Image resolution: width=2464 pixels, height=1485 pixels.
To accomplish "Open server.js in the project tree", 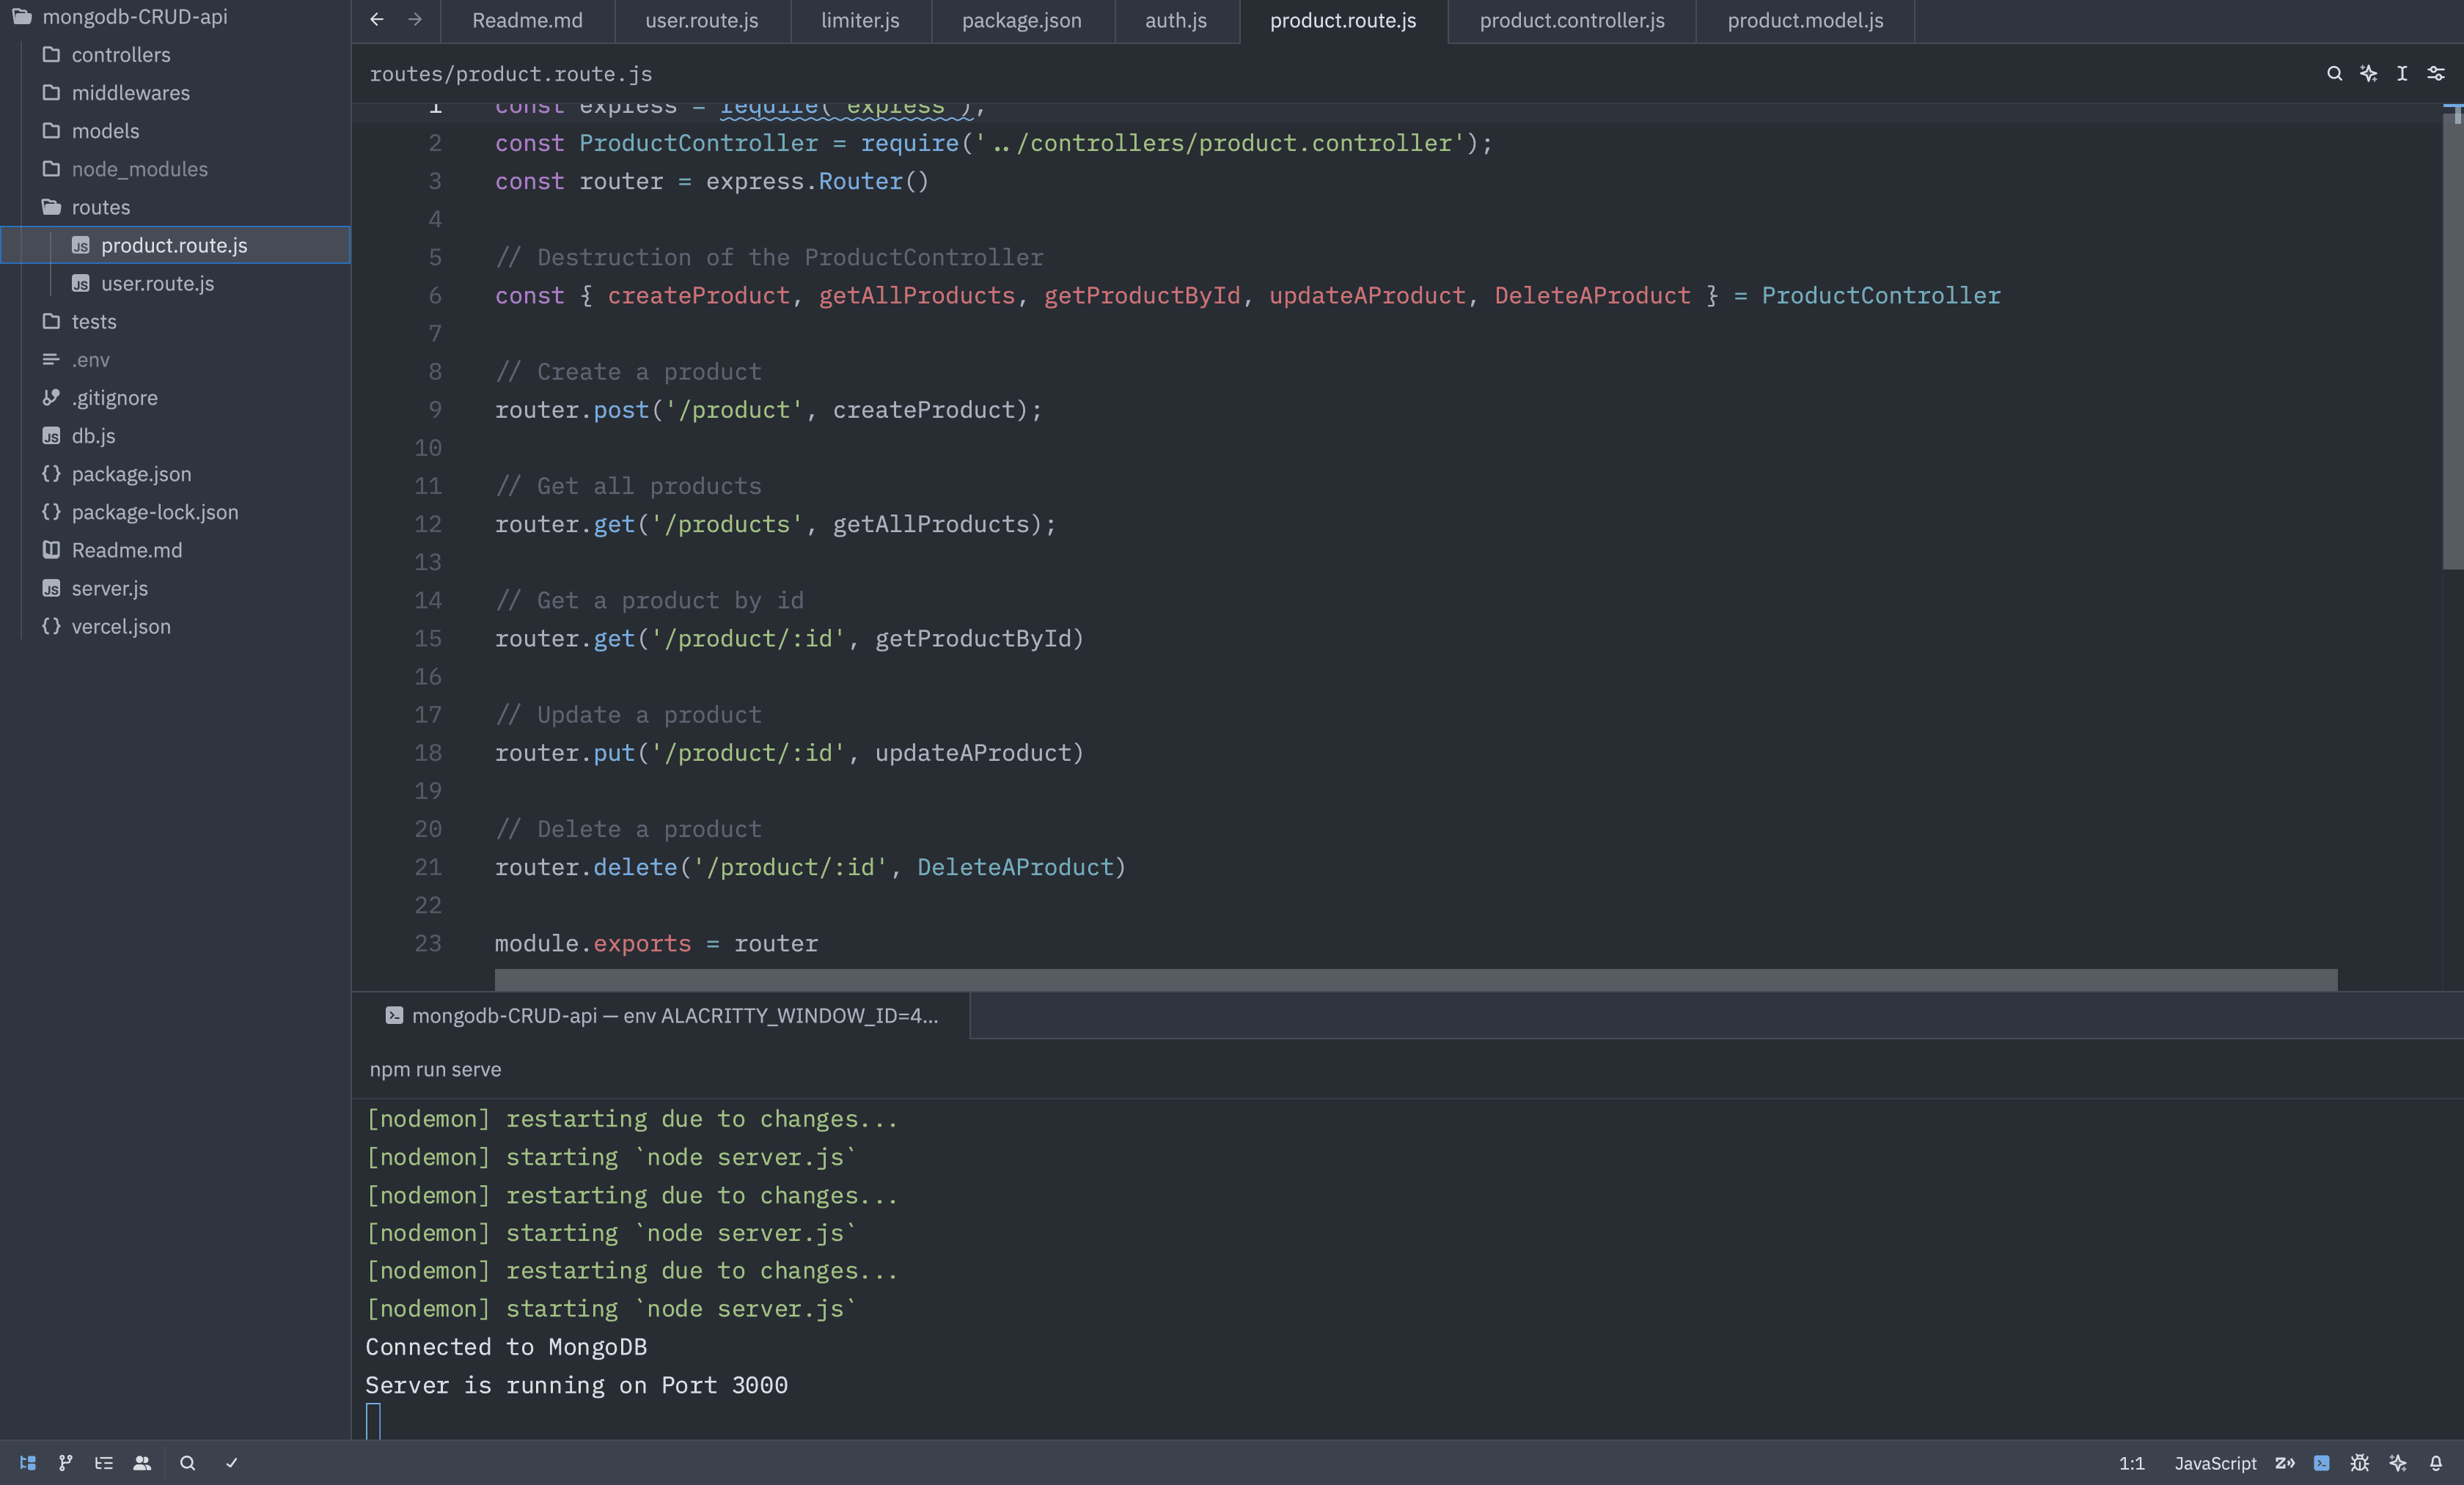I will pyautogui.click(x=175, y=588).
